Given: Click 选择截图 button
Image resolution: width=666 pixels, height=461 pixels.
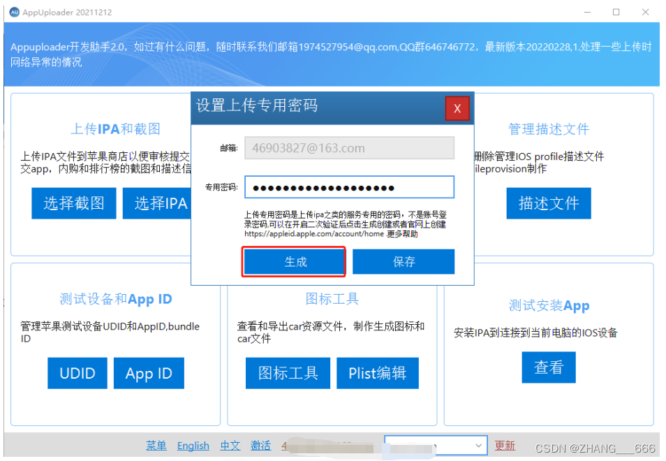Looking at the screenshot, I should (x=74, y=203).
